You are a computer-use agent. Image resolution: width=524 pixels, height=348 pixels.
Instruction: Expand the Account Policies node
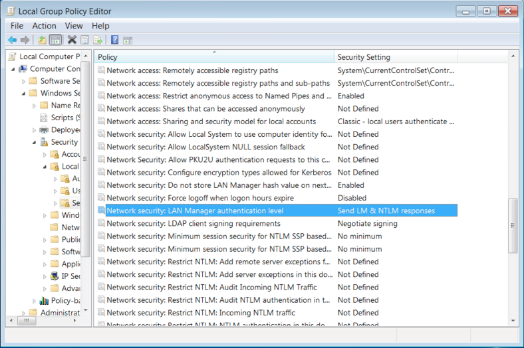(x=45, y=155)
